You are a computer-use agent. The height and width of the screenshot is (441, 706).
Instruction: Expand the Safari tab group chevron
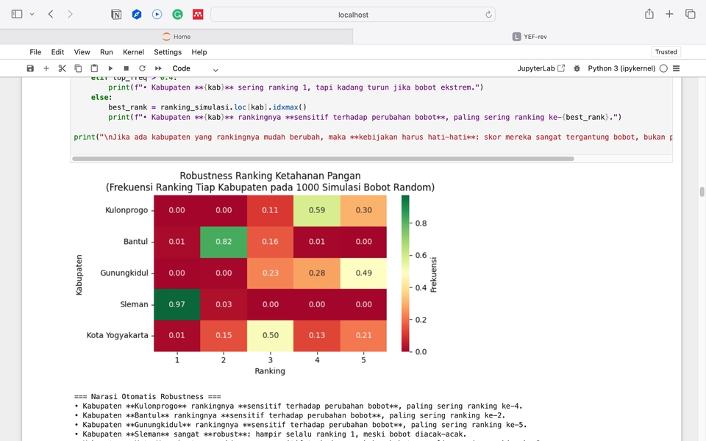coord(32,14)
